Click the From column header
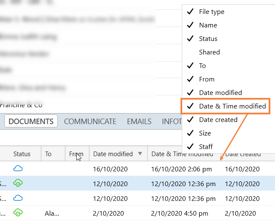The height and width of the screenshot is (222, 275). coord(76,154)
